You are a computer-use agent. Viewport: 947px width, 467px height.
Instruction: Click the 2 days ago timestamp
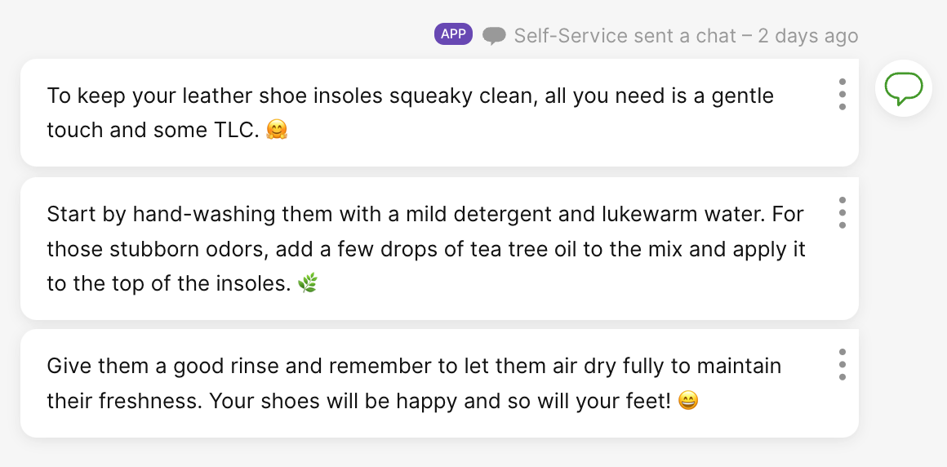[807, 36]
